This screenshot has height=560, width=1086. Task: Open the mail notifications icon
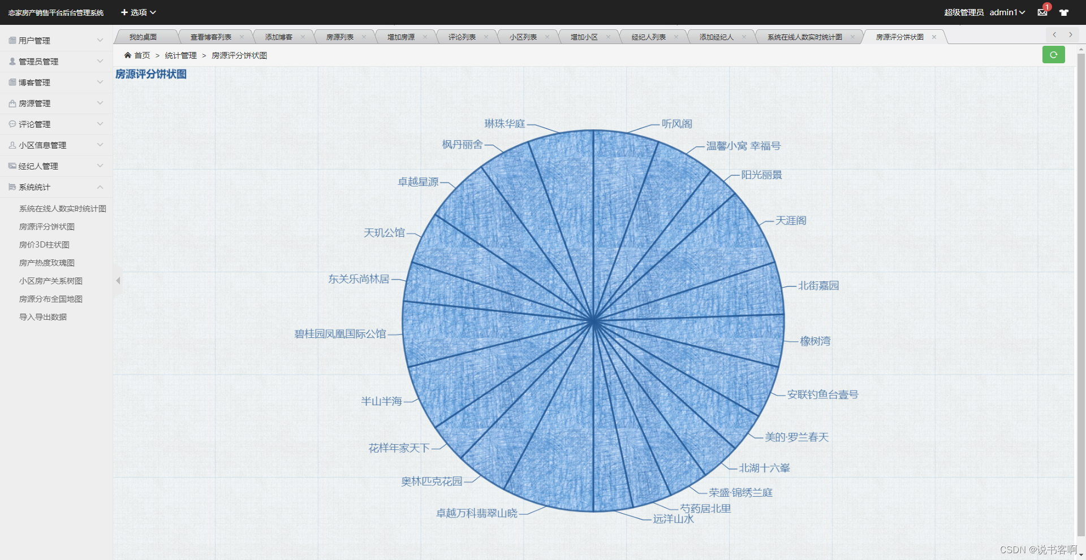pyautogui.click(x=1042, y=12)
